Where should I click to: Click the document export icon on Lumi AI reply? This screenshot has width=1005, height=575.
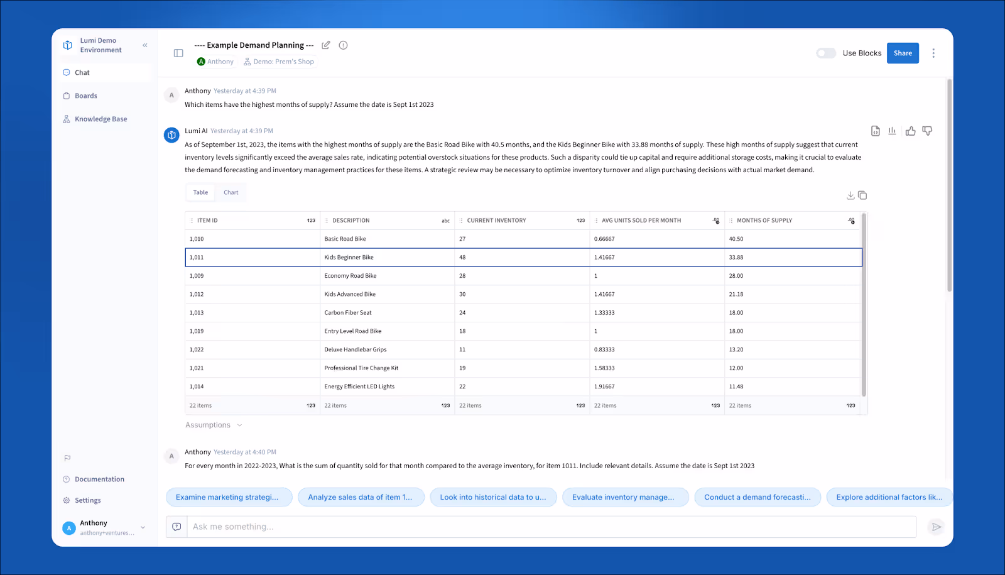[876, 131]
